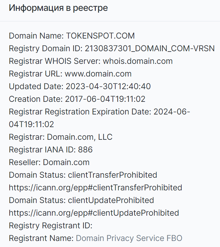Click the 'Информация в реестре' heading
Screen dimensions: 220x247
tap(58, 8)
